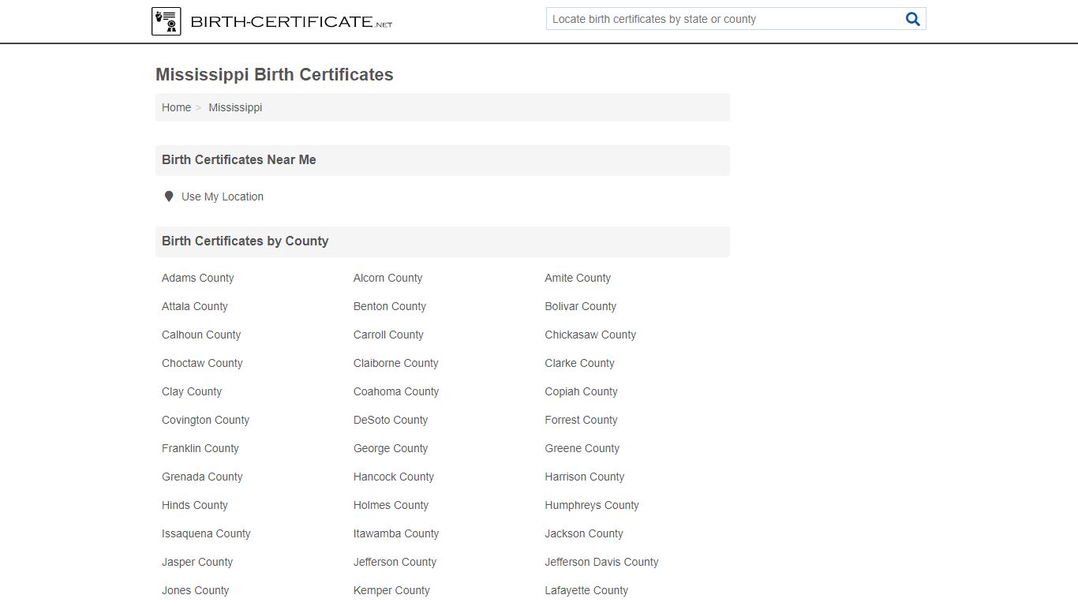Select Mississippi in the breadcrumb
This screenshot has width=1078, height=606.
point(235,107)
